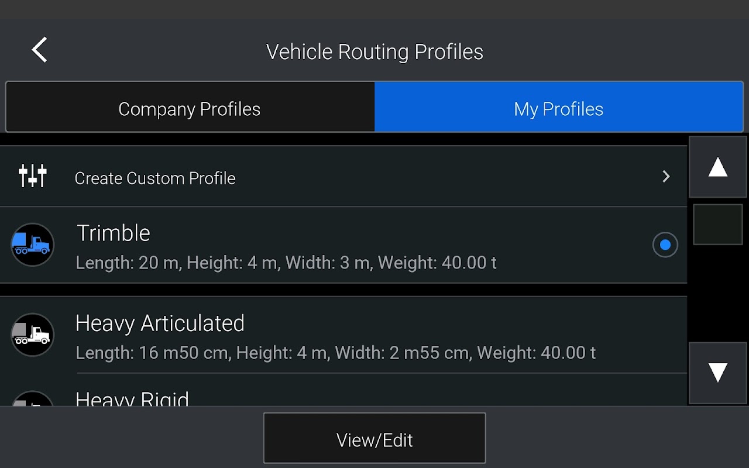Open the My Profiles tab
Image resolution: width=749 pixels, height=468 pixels.
(559, 109)
